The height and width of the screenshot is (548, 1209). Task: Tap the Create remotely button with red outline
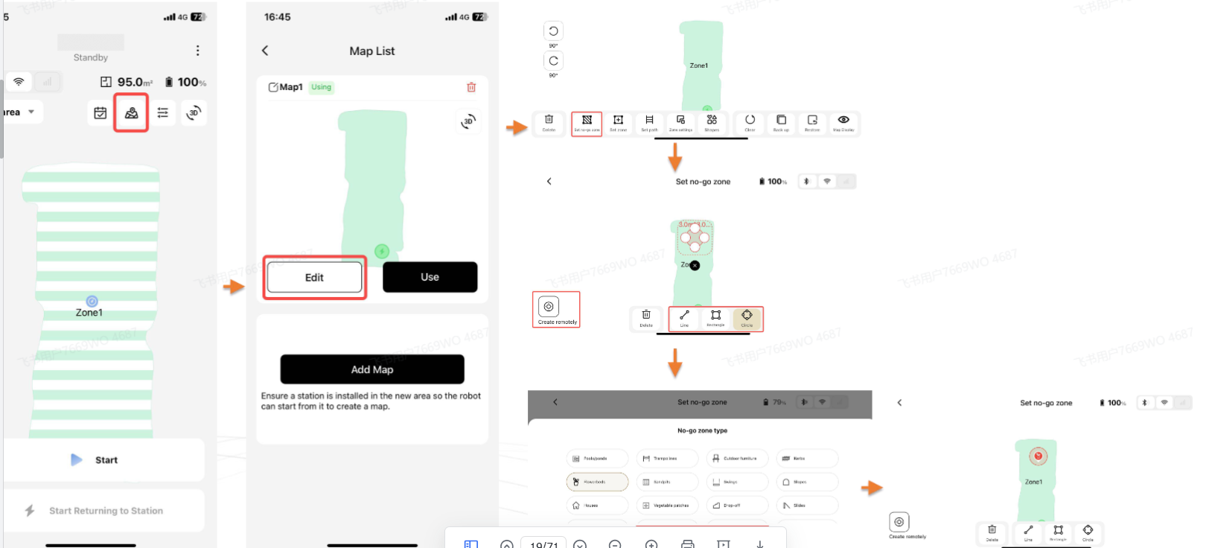pos(557,310)
